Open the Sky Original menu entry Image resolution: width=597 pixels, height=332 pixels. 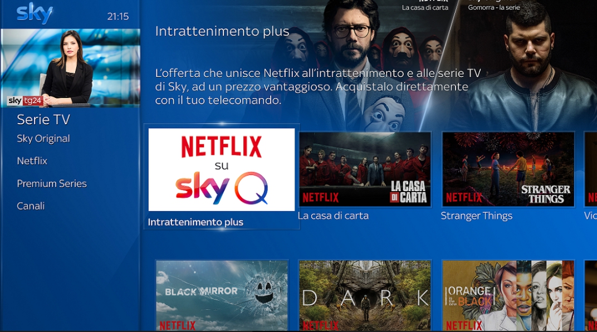tap(43, 139)
